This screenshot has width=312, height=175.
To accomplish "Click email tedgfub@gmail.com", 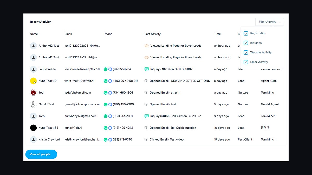I will [78, 93].
